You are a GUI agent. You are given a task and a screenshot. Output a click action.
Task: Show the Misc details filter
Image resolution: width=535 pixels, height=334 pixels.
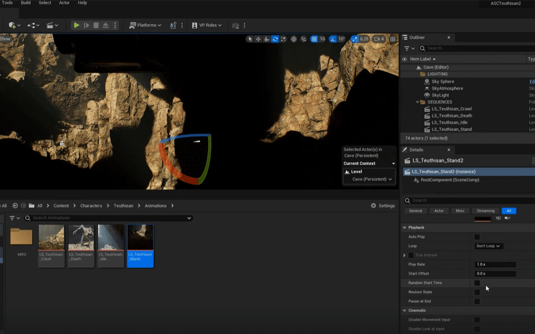click(460, 210)
